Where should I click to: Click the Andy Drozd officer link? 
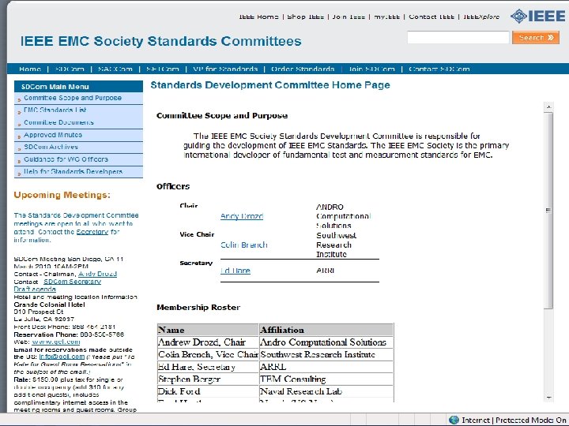[242, 216]
